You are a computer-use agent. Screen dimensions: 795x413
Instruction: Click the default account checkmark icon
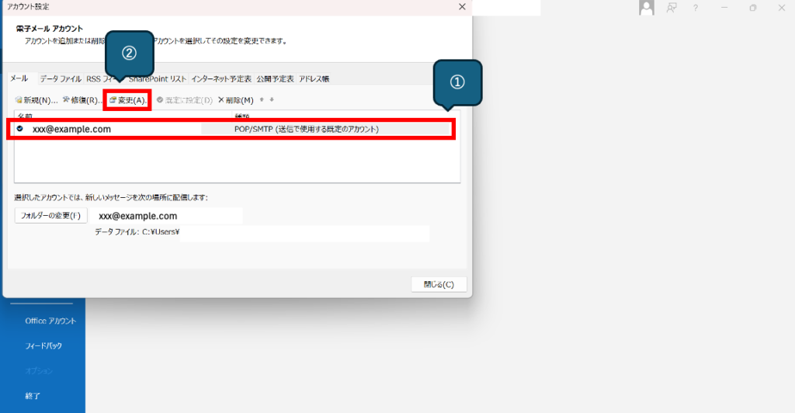[20, 129]
